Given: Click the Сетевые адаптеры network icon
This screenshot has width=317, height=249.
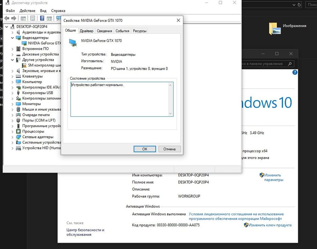Looking at the screenshot, I should point(19,137).
